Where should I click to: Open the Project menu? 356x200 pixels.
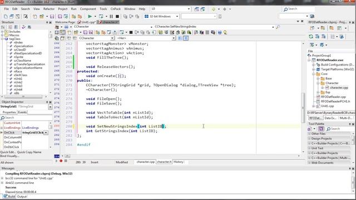pyautogui.click(x=63, y=9)
